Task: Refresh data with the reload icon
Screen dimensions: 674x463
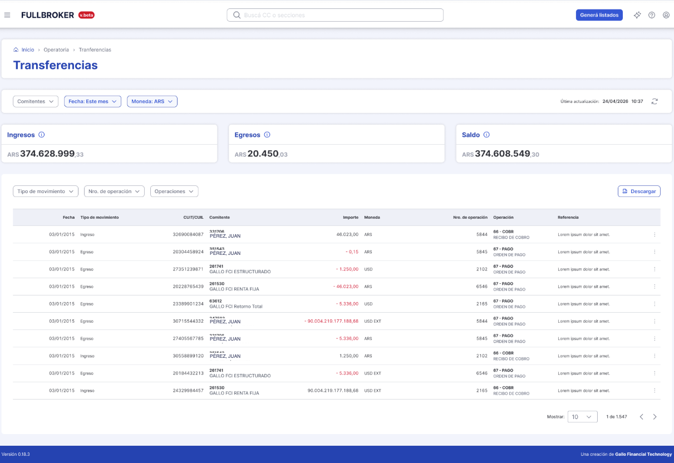Action: coord(655,101)
